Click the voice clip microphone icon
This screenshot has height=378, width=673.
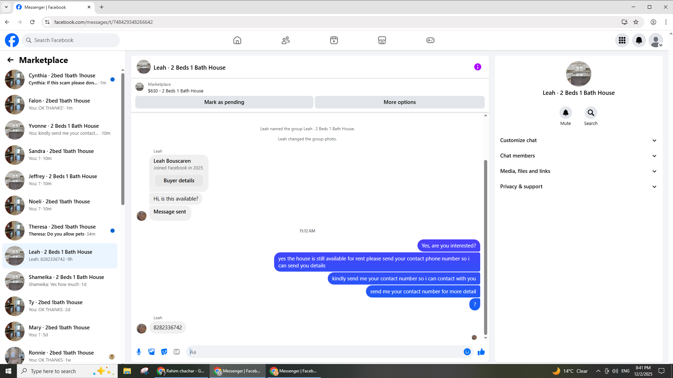click(x=139, y=352)
